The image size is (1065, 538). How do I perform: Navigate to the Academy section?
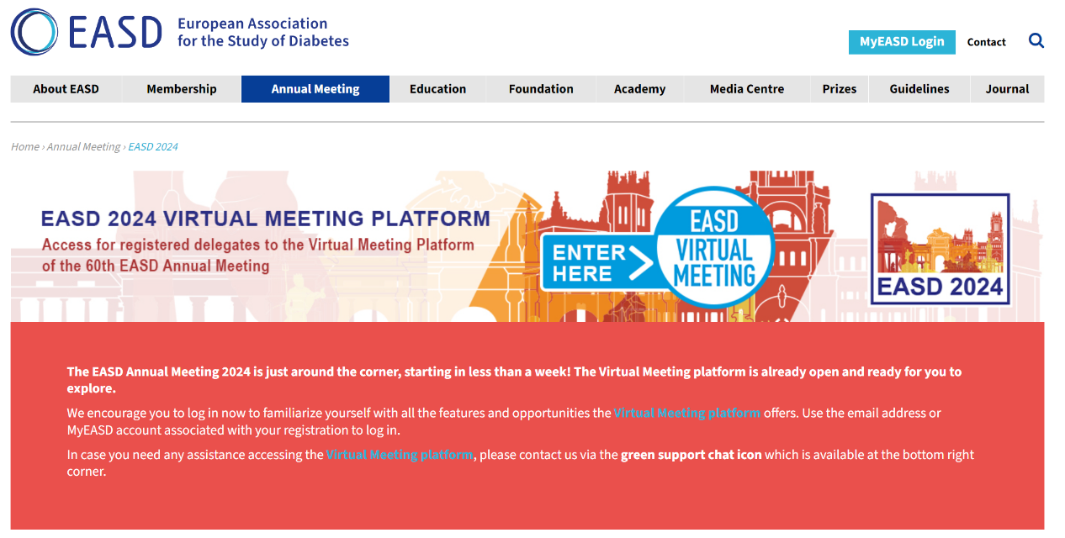click(639, 89)
